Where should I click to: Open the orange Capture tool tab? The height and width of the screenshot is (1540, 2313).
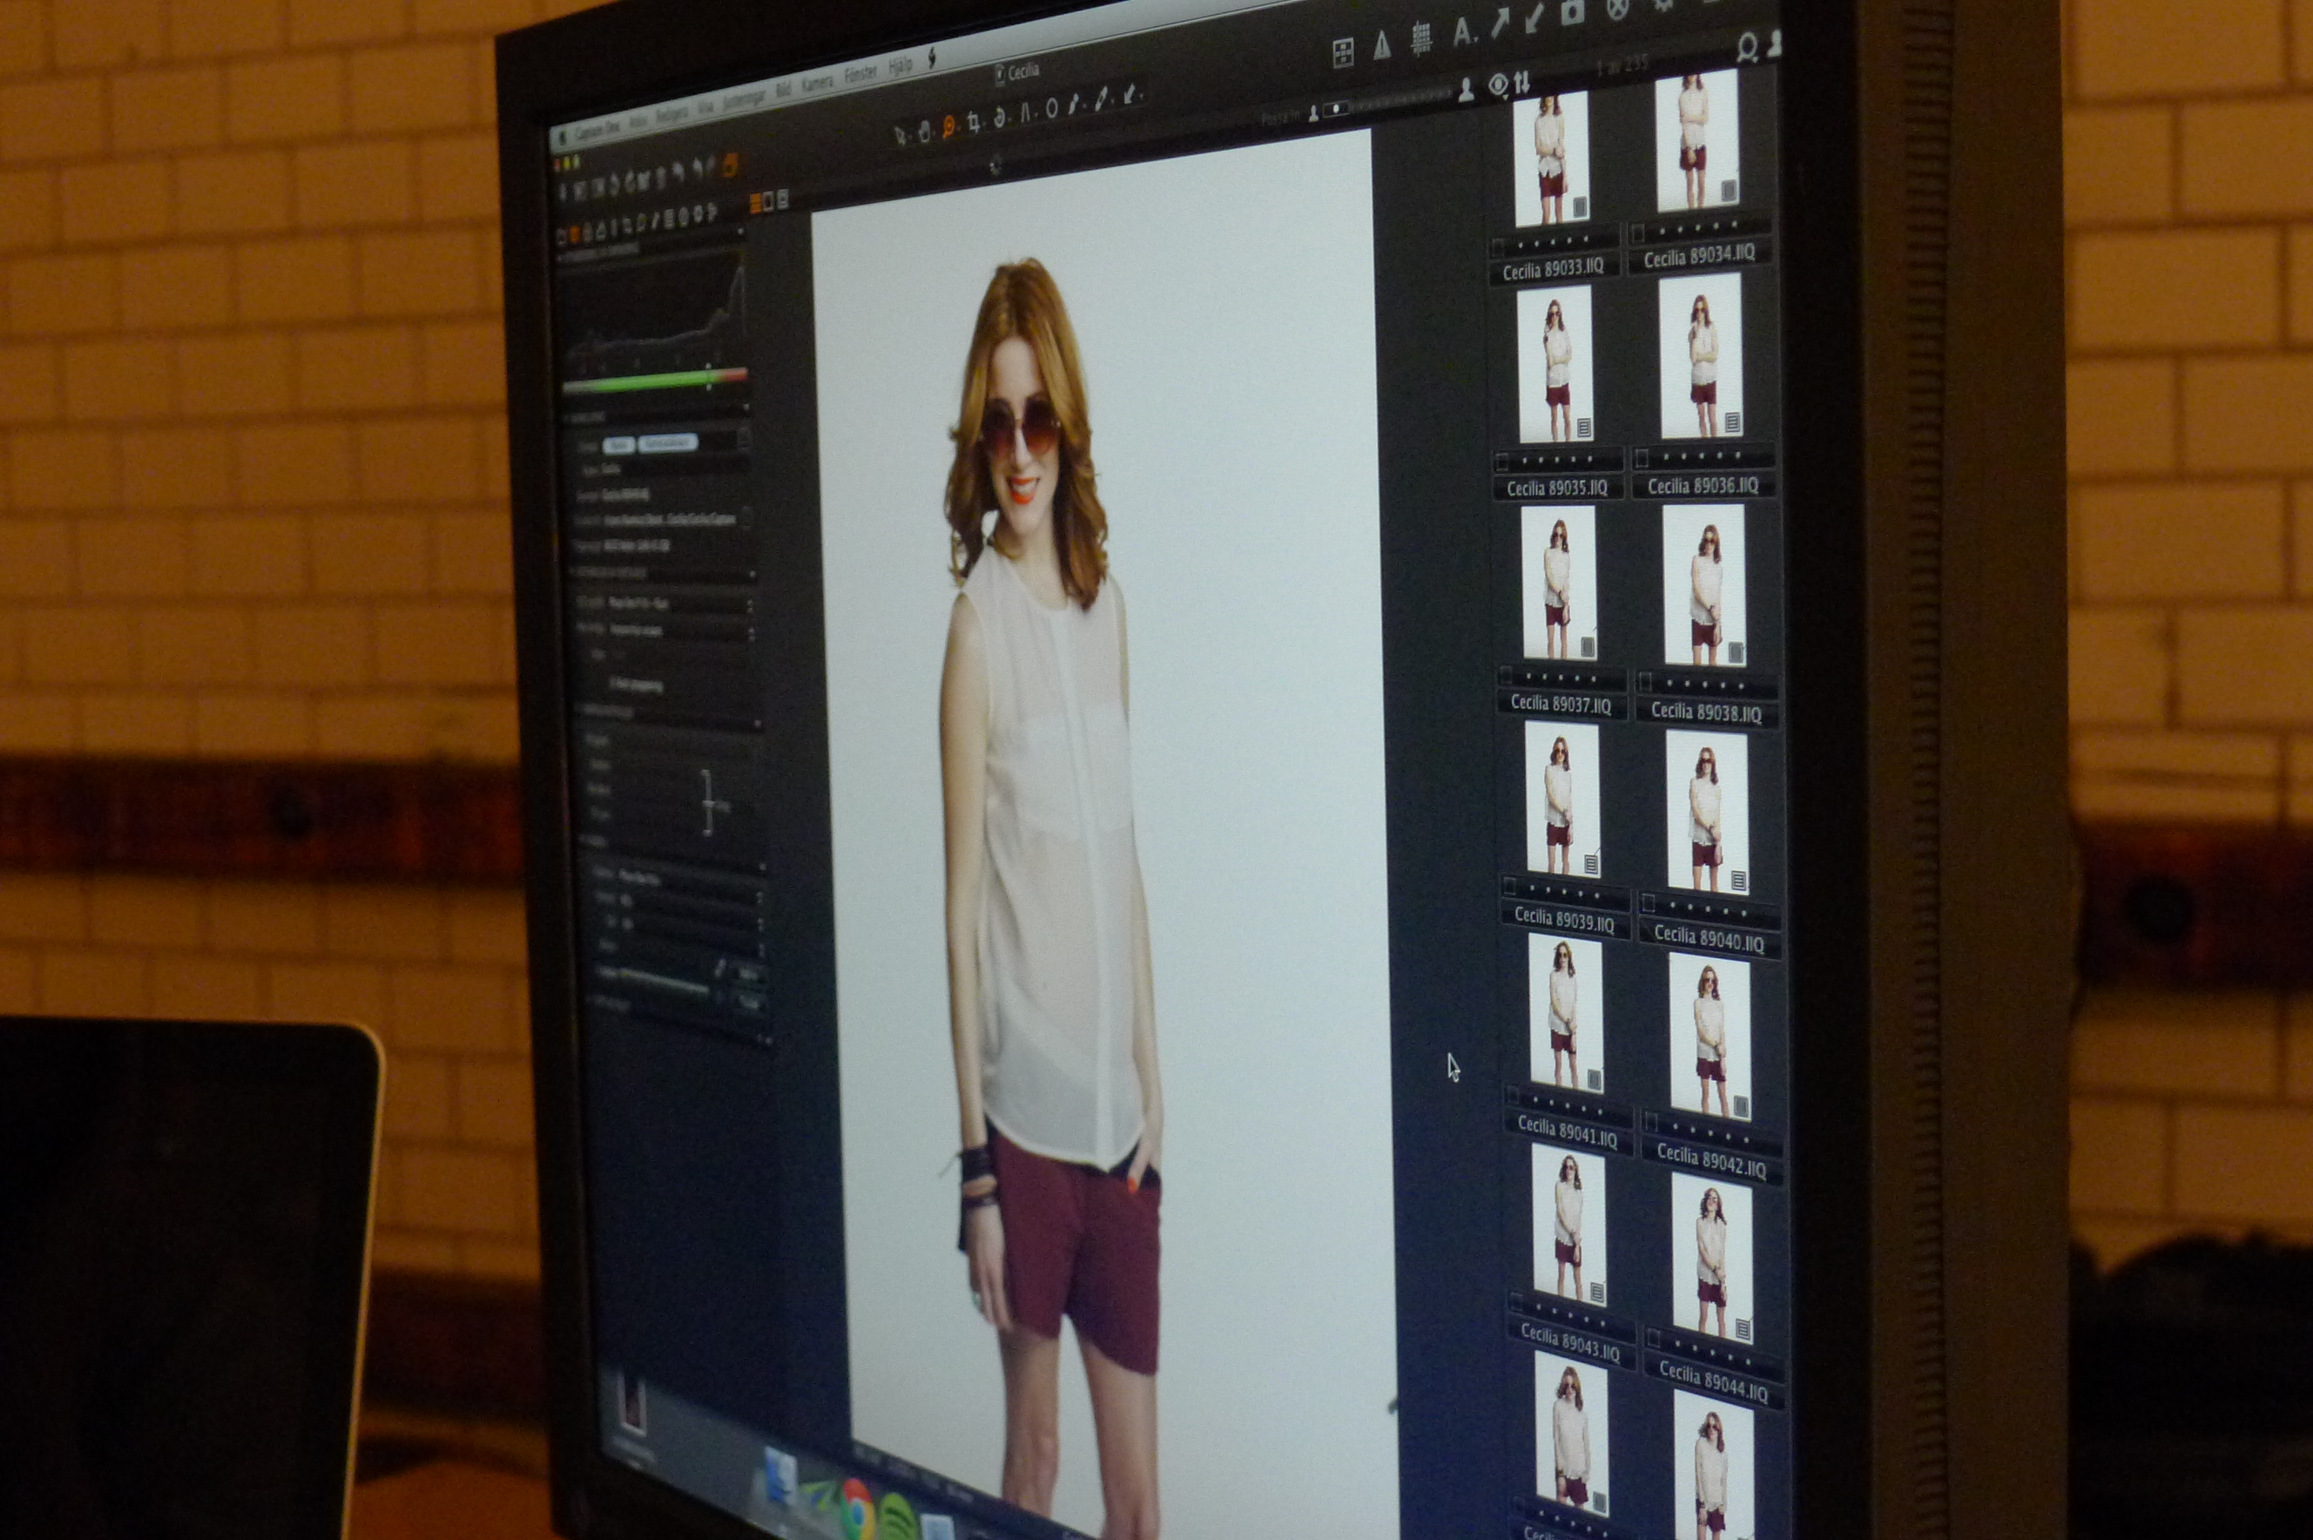[576, 233]
